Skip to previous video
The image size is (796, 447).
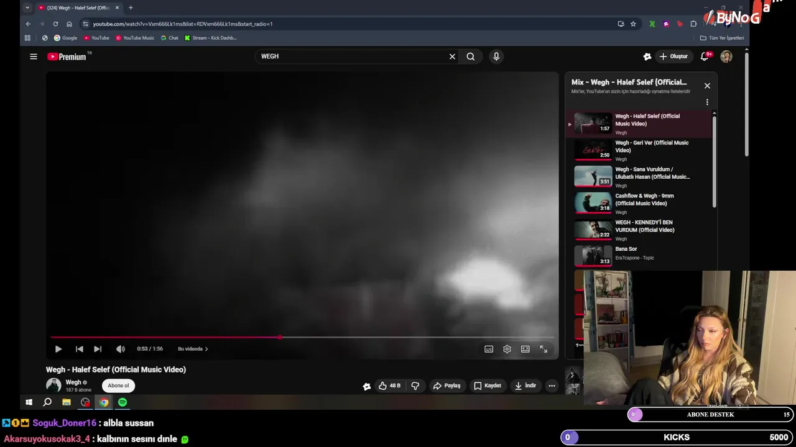[79, 349]
